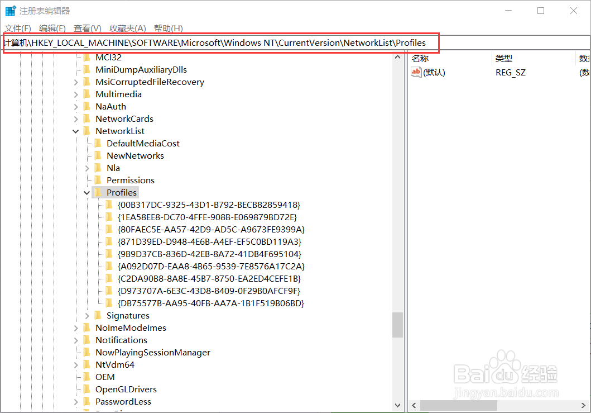591x413 pixels.
Task: Expand the MsiCorruptedFileRecovery key
Action: (76, 82)
